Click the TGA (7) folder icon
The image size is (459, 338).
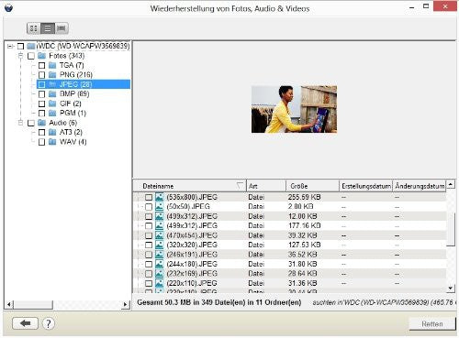point(52,65)
